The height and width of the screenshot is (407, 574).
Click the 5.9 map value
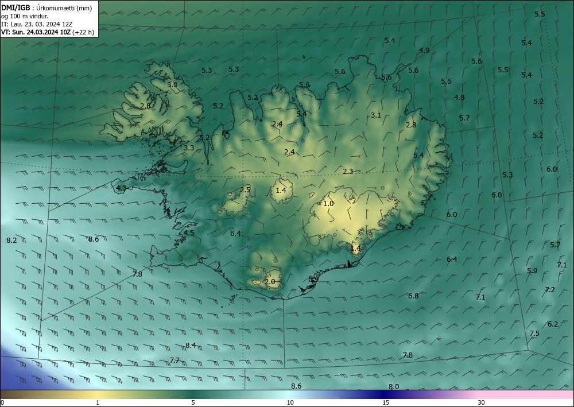[532, 271]
